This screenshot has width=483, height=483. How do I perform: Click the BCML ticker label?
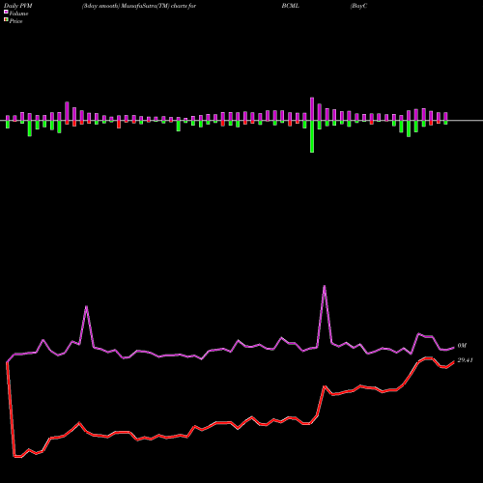291,6
